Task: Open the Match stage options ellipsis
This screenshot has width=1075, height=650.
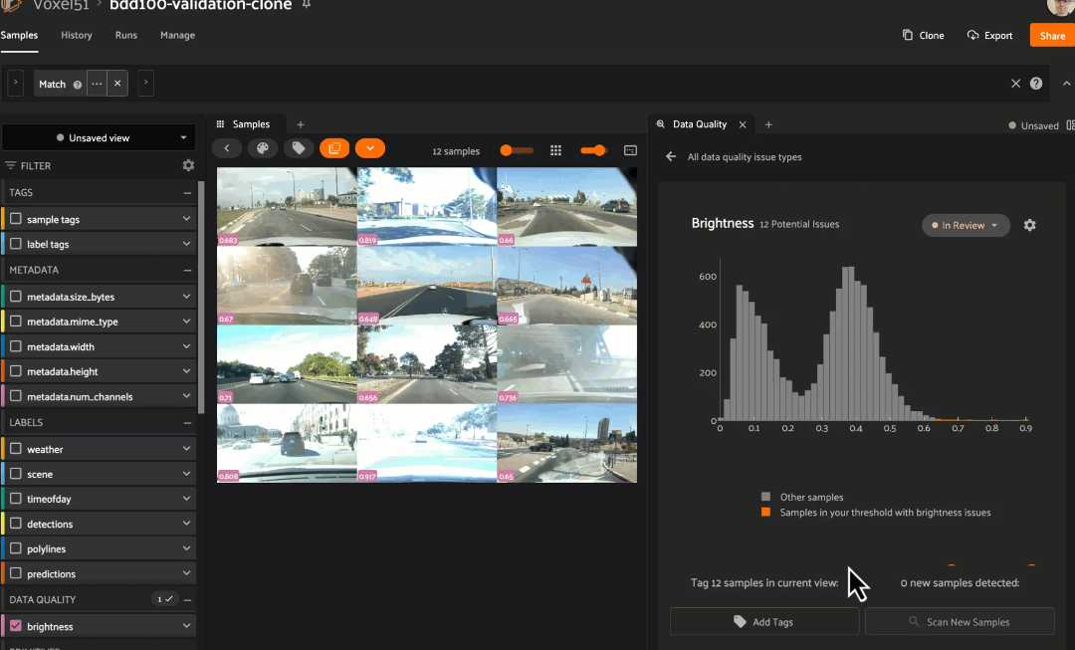Action: point(97,84)
